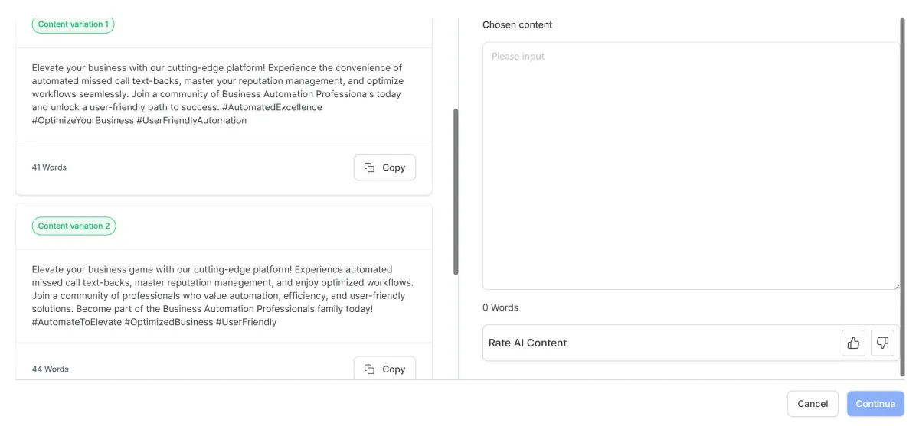Click the thumbs down rating icon
The height and width of the screenshot is (426, 919).
[x=882, y=343]
